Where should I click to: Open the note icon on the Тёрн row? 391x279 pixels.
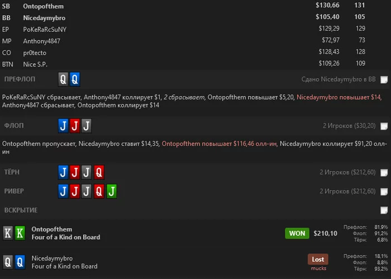384,172
